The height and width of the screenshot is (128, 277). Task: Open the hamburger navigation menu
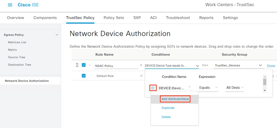pyautogui.click(x=10, y=5)
